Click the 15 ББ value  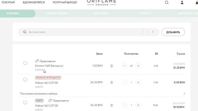(x=155, y=105)
